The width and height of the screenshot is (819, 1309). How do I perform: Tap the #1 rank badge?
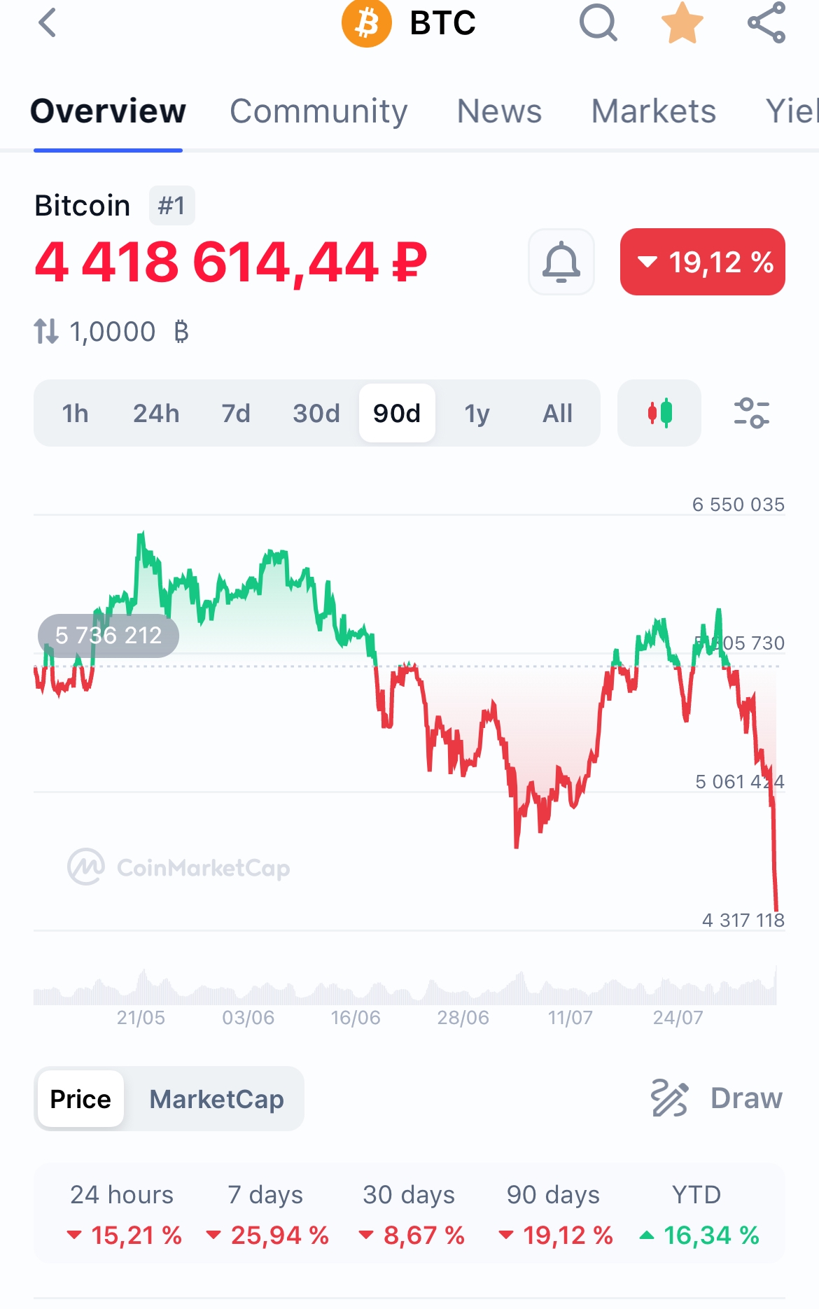(x=171, y=206)
